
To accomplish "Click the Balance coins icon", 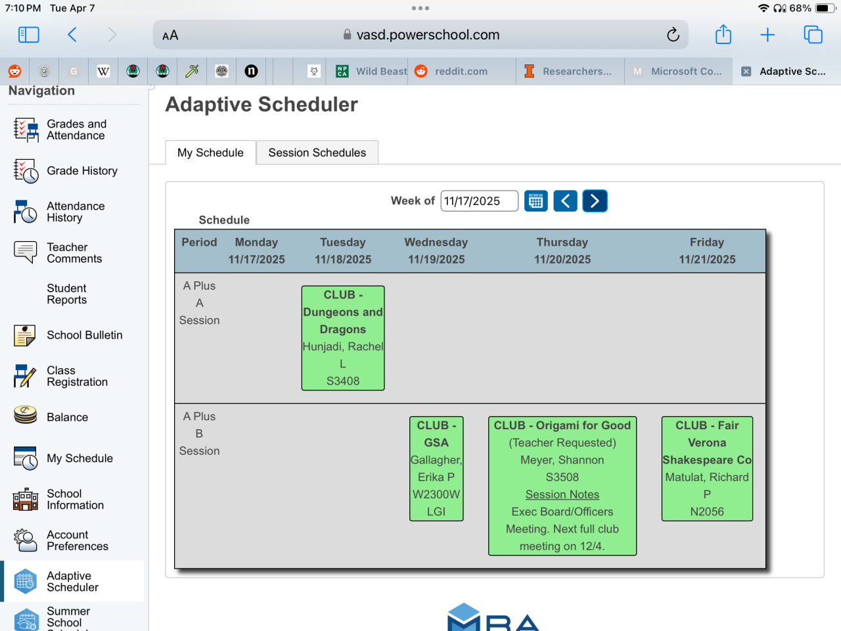I will click(x=26, y=415).
